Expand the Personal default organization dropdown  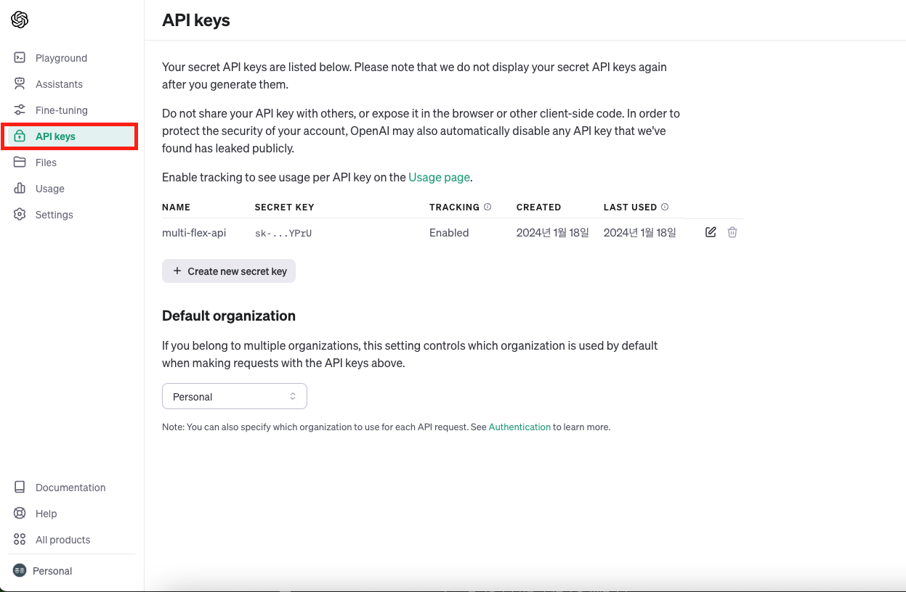coord(235,396)
